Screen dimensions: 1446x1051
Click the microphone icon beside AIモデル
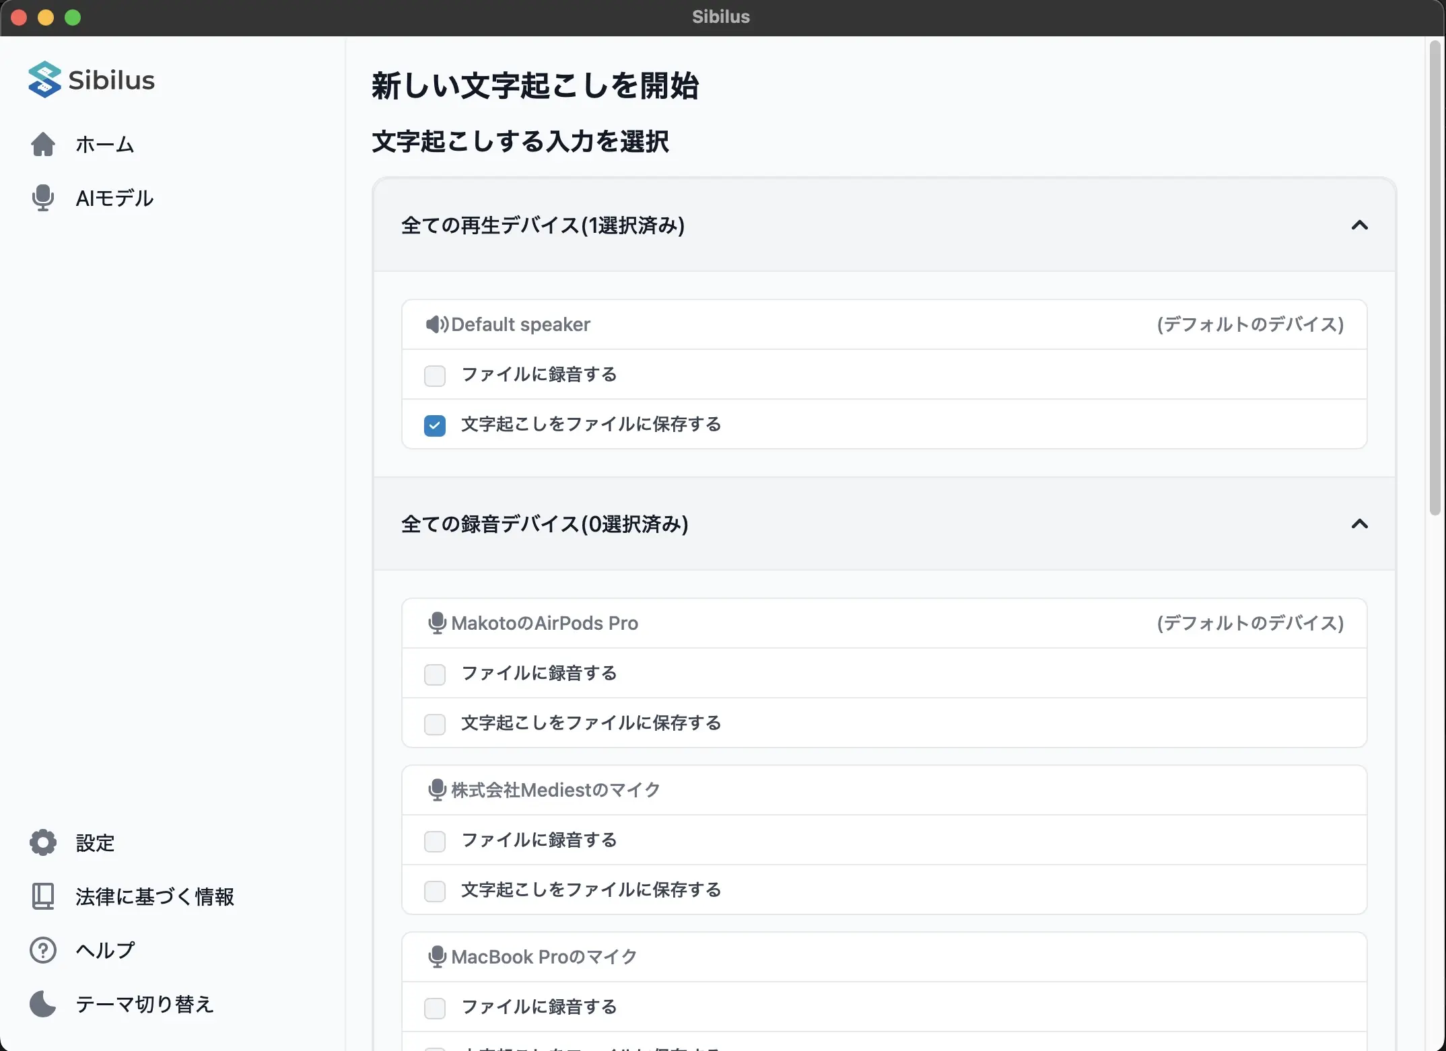pyautogui.click(x=43, y=198)
